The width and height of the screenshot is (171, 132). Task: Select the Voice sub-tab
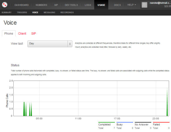point(35,12)
